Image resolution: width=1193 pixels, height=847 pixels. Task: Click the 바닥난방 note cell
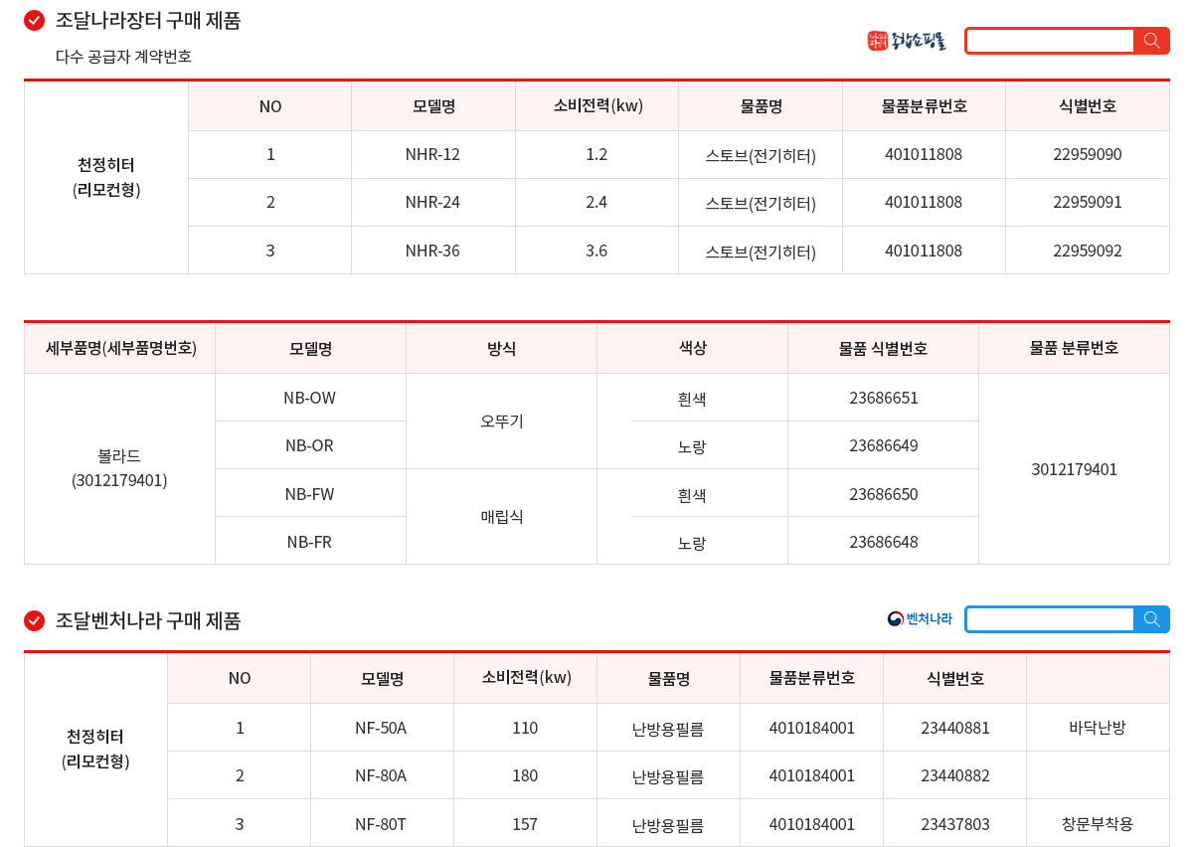[x=1097, y=728]
